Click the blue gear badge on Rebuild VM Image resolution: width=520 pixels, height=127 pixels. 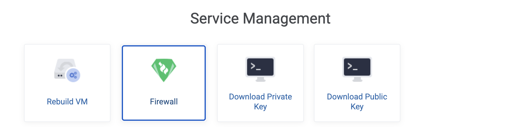pyautogui.click(x=73, y=75)
